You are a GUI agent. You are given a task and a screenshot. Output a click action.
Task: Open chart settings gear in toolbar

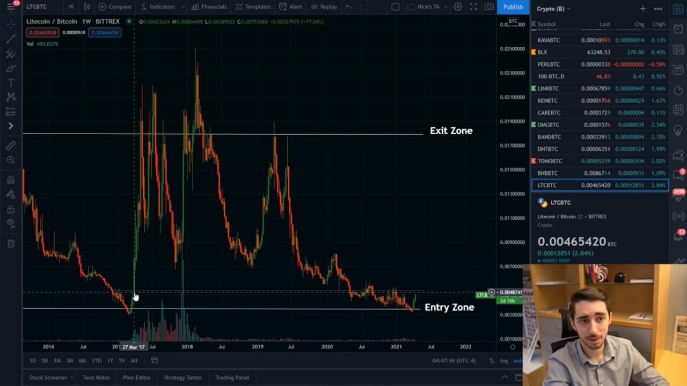point(458,7)
